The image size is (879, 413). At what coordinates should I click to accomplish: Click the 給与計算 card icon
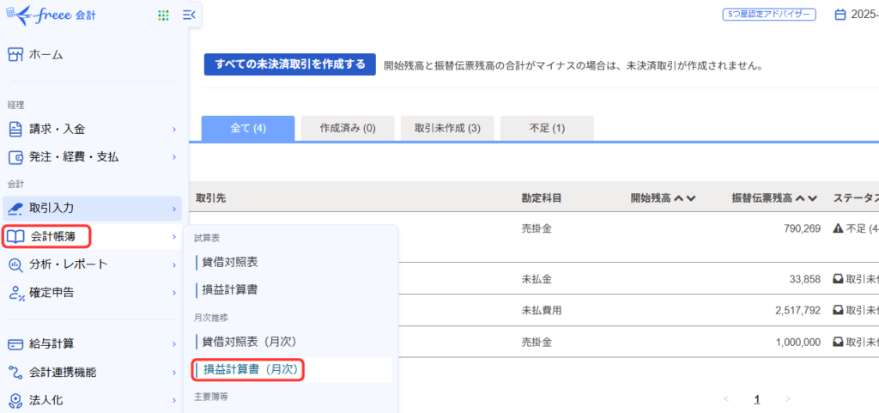click(15, 344)
